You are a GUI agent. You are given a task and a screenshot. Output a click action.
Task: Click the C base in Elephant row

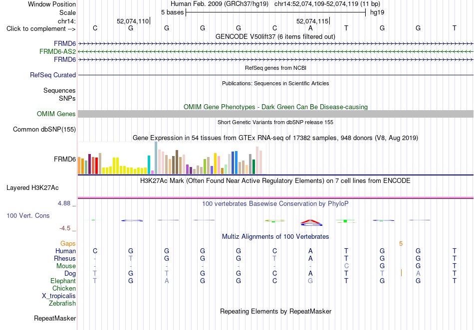click(274, 281)
